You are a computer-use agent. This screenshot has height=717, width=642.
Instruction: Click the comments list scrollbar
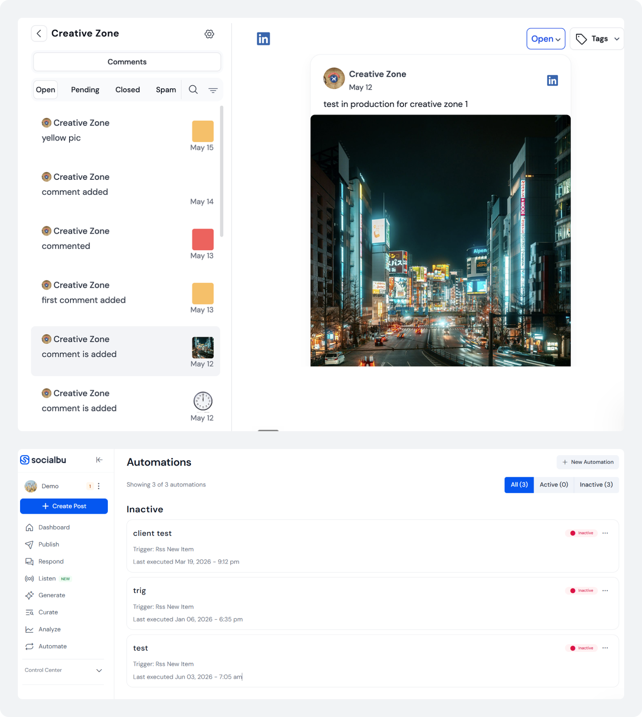222,171
